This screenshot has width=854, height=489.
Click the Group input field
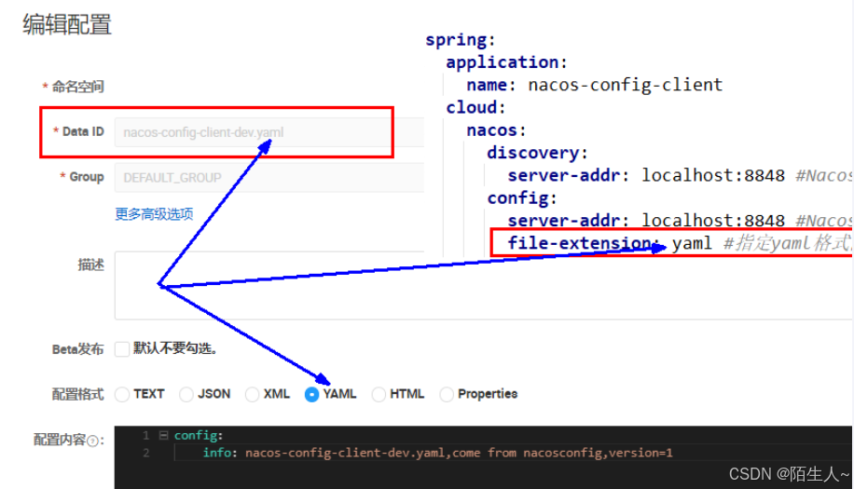coord(269,177)
